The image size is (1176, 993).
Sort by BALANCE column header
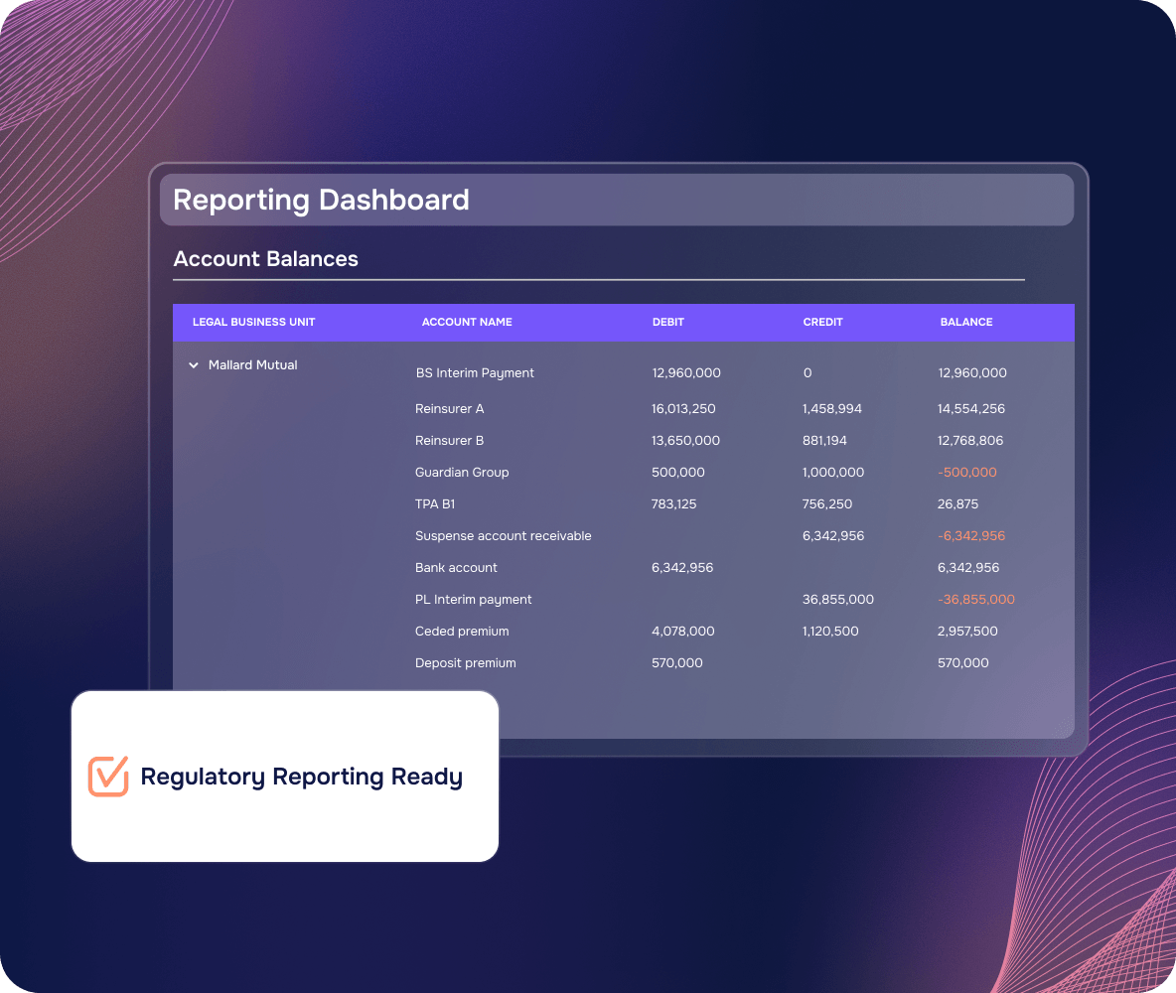(966, 322)
